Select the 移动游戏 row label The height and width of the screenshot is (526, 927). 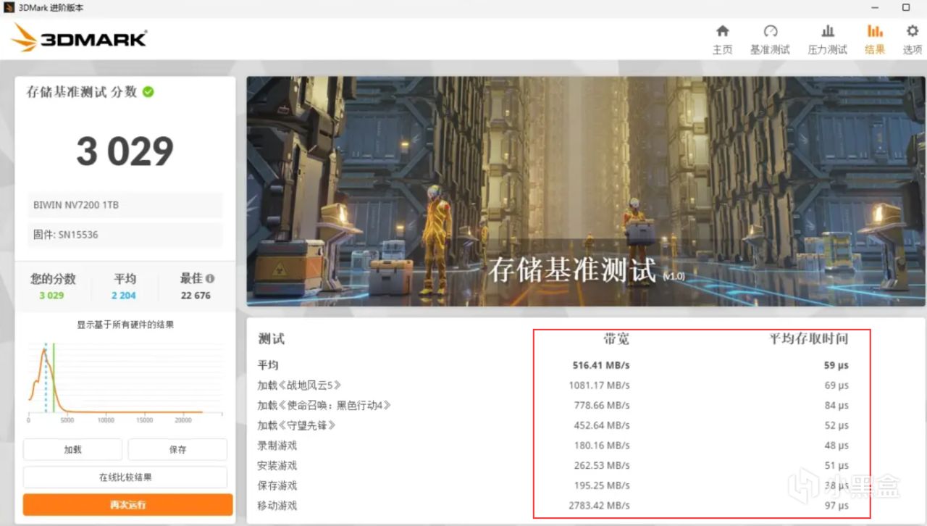277,506
